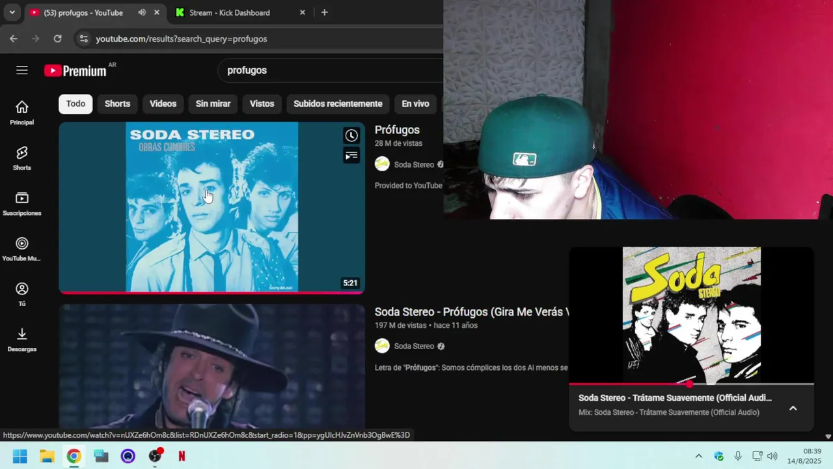Open a new browser tab

[324, 12]
